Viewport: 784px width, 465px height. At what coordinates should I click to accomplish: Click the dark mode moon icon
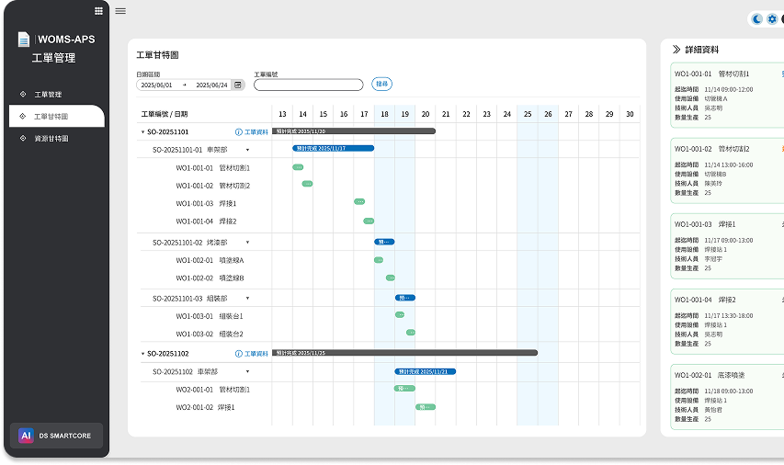[x=757, y=18]
